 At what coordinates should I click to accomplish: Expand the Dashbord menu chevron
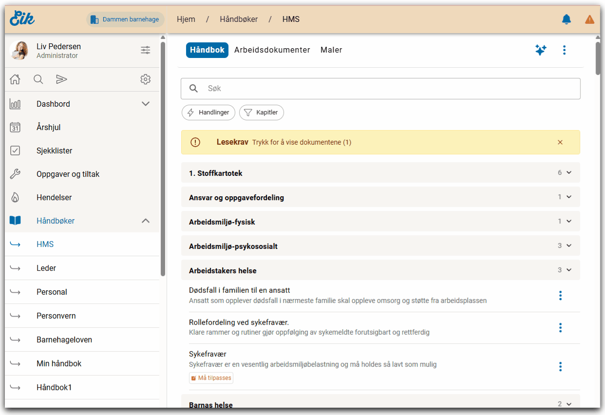point(145,104)
